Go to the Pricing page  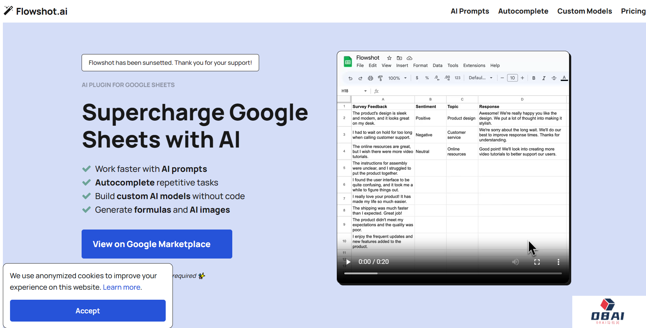point(633,11)
